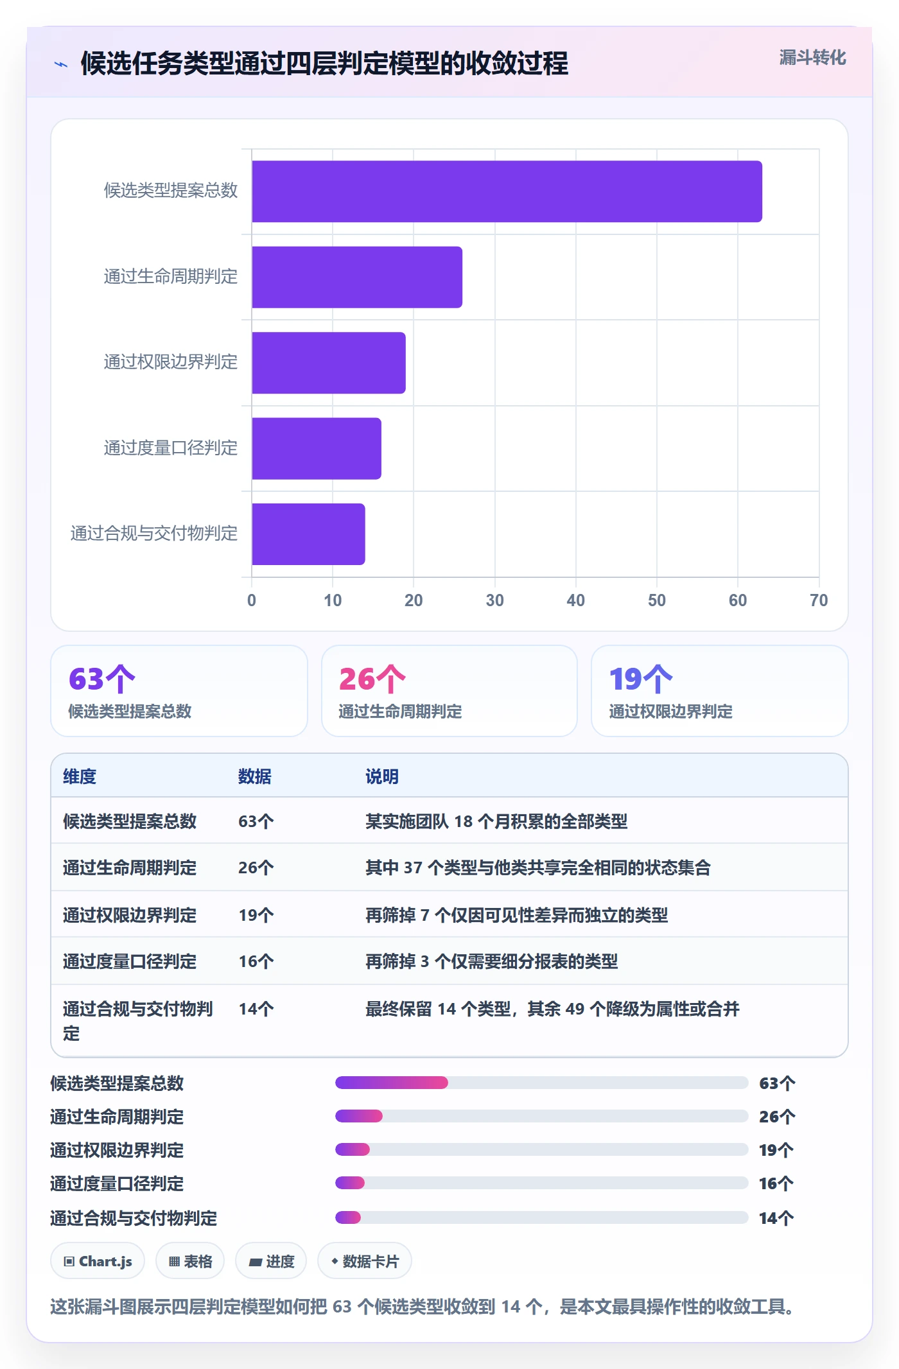The image size is (899, 1369).
Task: Click the chart bar for 通过合规与交付物判定
Action: 308,534
